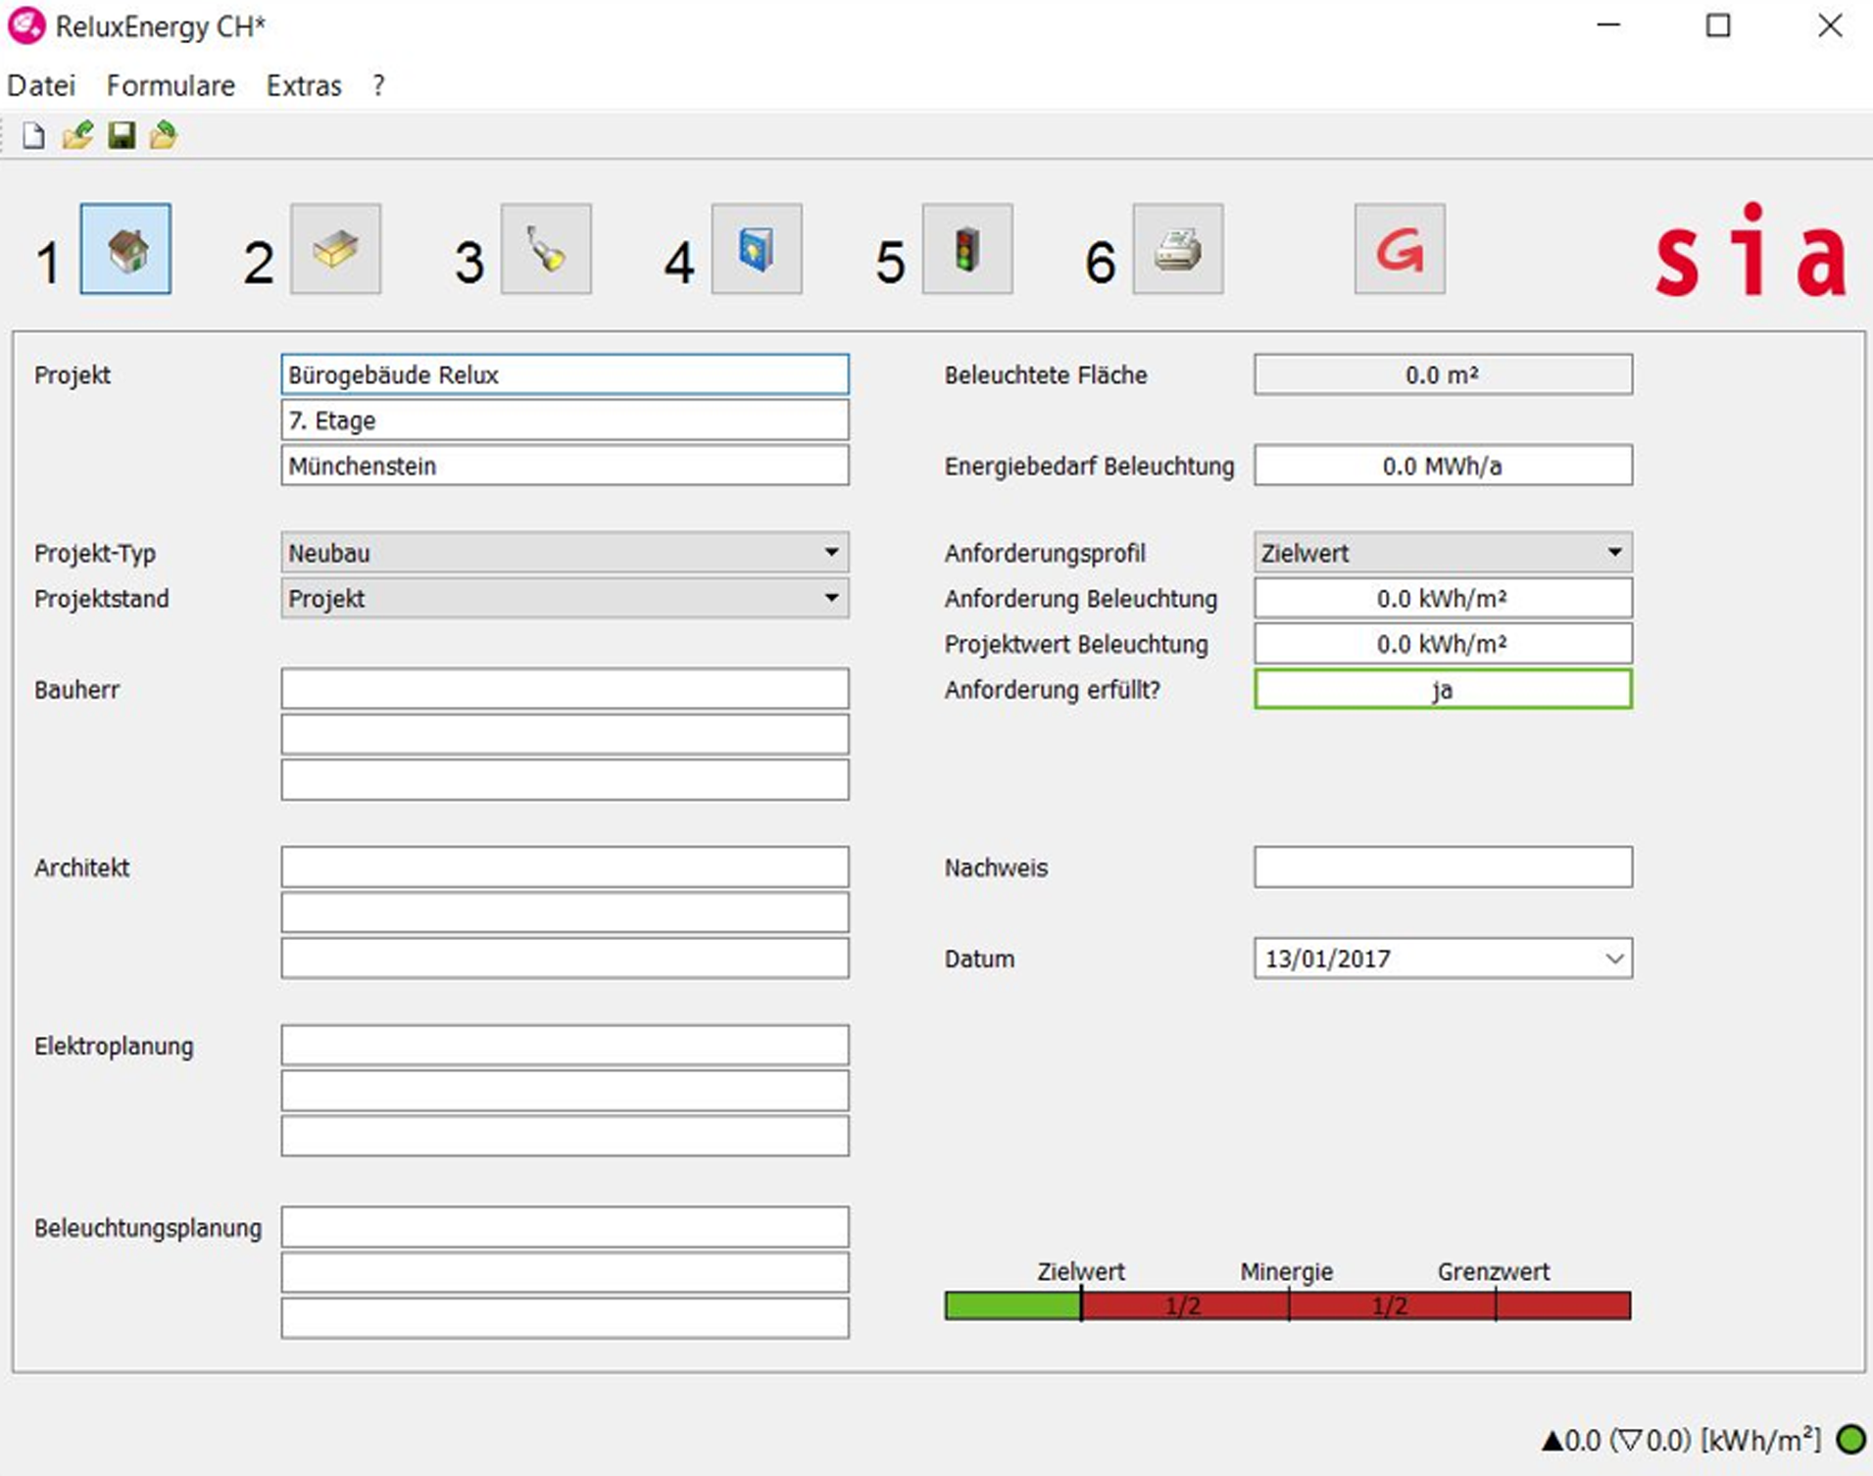Click the first Beleuchtungsplanung input field
The height and width of the screenshot is (1476, 1873).
pos(565,1227)
